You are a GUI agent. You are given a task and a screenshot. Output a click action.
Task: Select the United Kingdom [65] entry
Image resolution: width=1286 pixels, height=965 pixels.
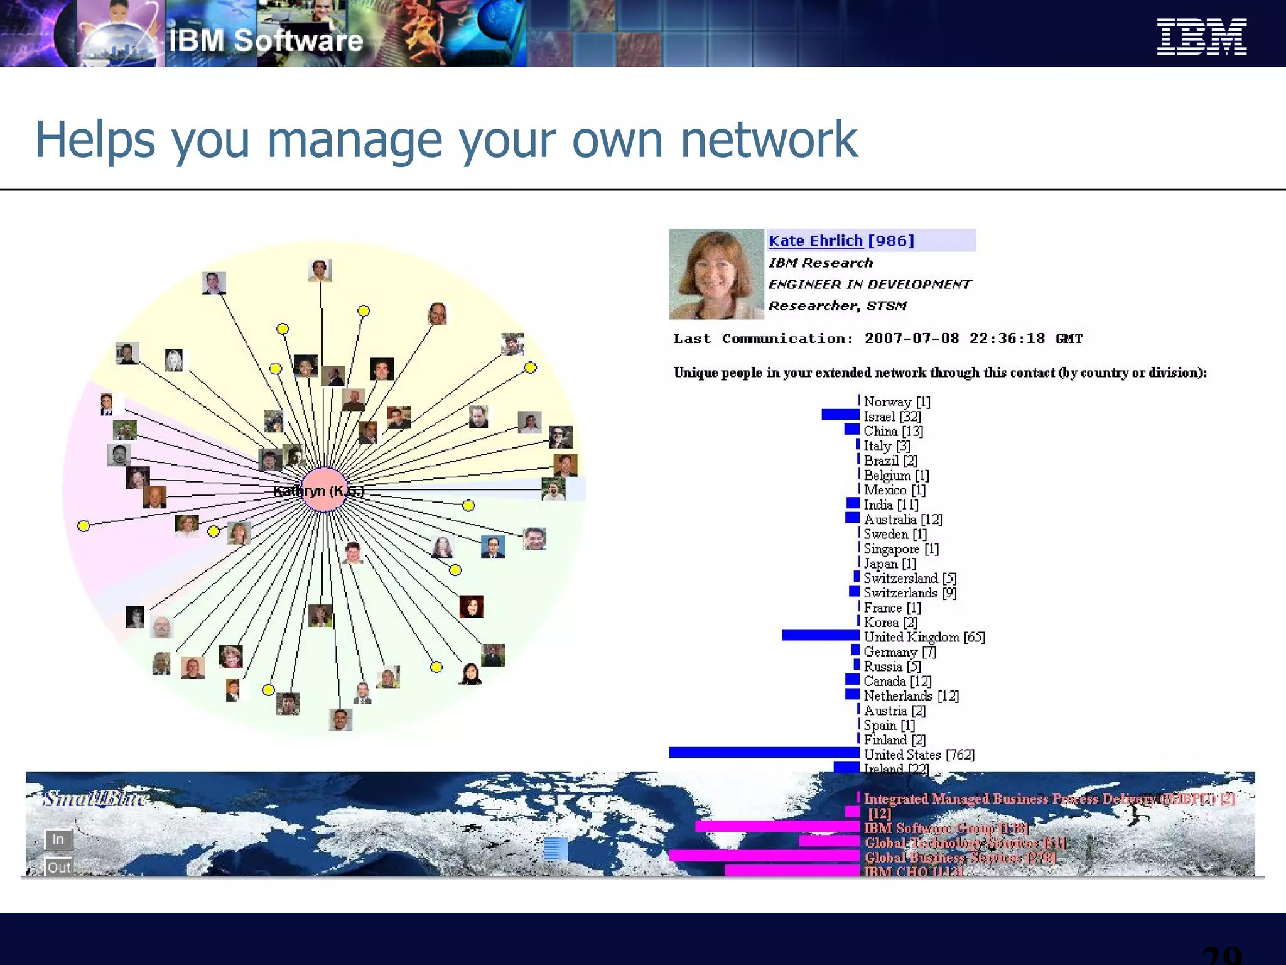pos(924,637)
